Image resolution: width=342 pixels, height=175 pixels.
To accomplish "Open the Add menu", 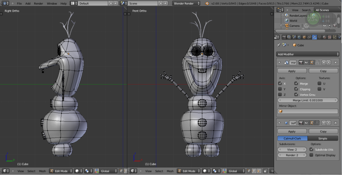I will coord(28,3).
